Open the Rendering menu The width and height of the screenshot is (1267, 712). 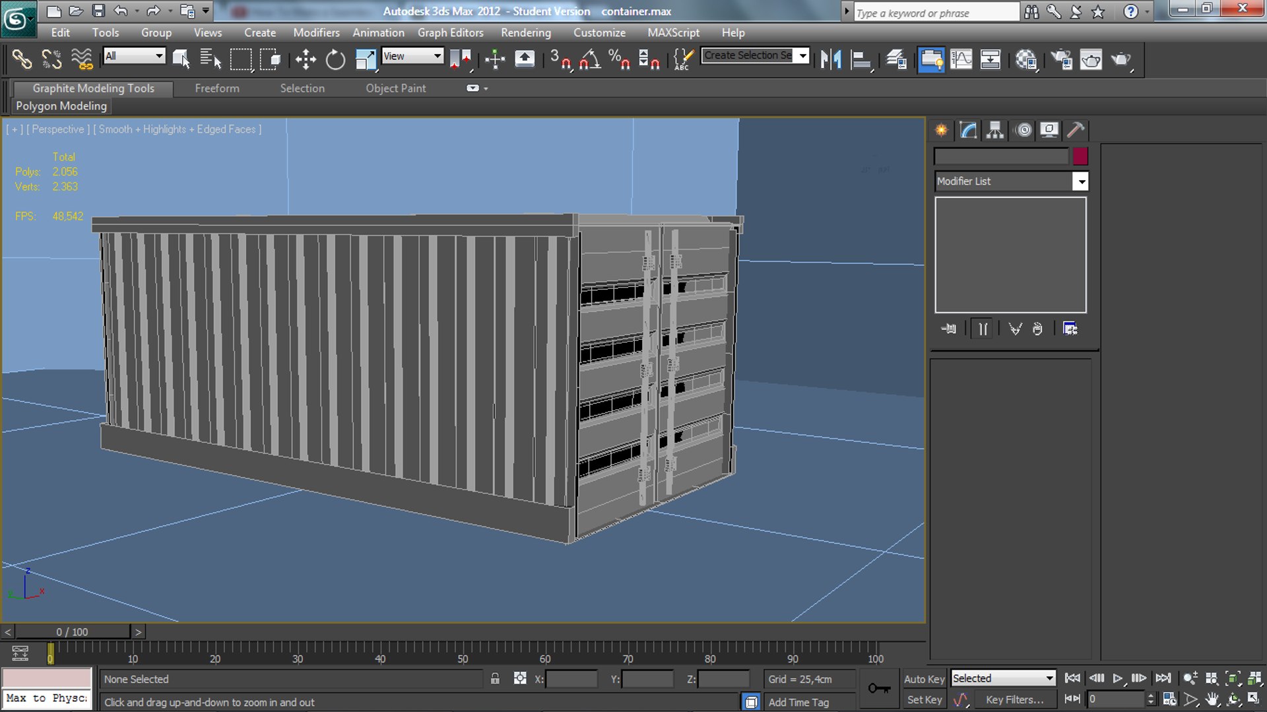[x=525, y=32]
